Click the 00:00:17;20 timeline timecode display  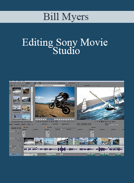pos(16,128)
